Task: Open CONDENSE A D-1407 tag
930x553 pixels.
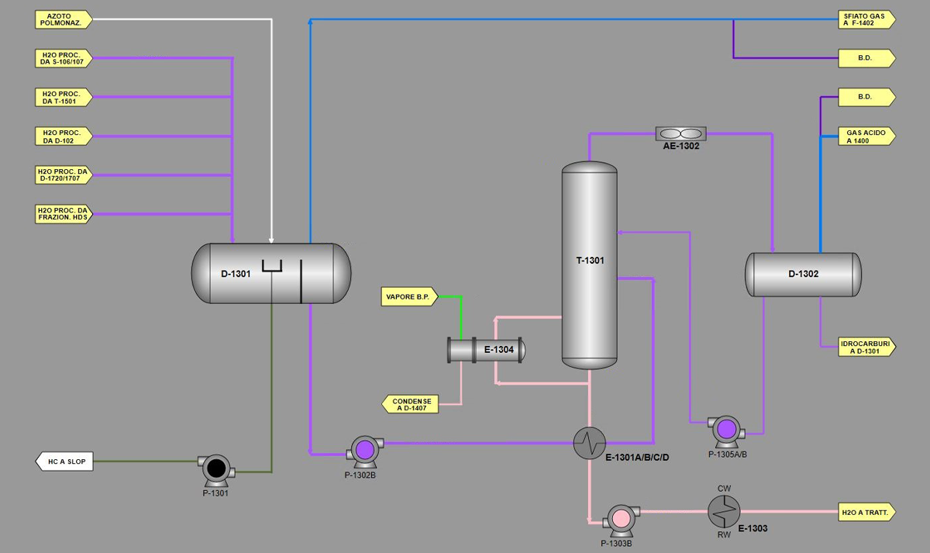Action: click(x=410, y=403)
